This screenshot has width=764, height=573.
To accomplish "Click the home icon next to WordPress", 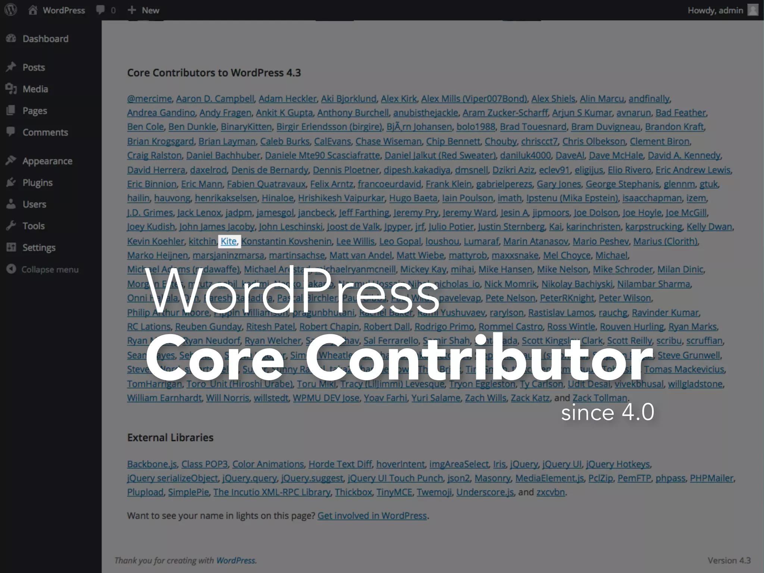I will (x=33, y=10).
